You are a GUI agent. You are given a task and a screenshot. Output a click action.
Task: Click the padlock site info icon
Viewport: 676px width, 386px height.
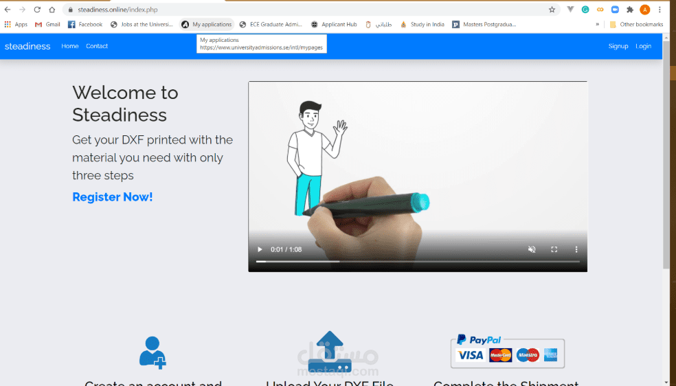(71, 10)
